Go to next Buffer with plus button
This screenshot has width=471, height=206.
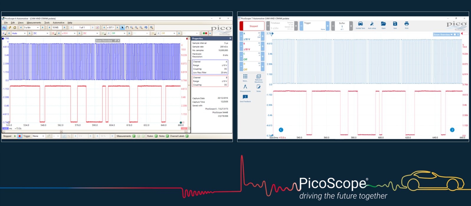click(351, 26)
